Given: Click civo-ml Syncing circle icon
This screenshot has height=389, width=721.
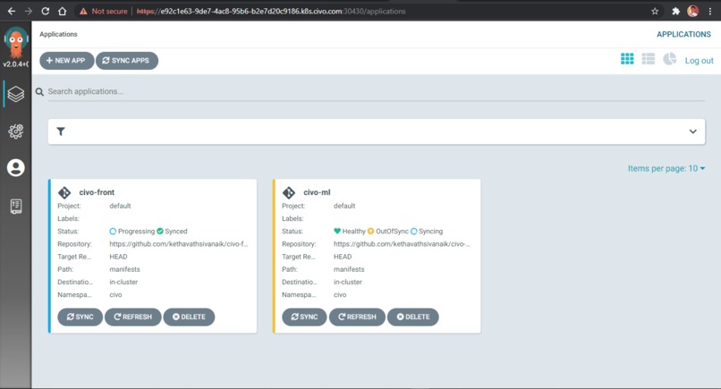Looking at the screenshot, I should (x=414, y=232).
